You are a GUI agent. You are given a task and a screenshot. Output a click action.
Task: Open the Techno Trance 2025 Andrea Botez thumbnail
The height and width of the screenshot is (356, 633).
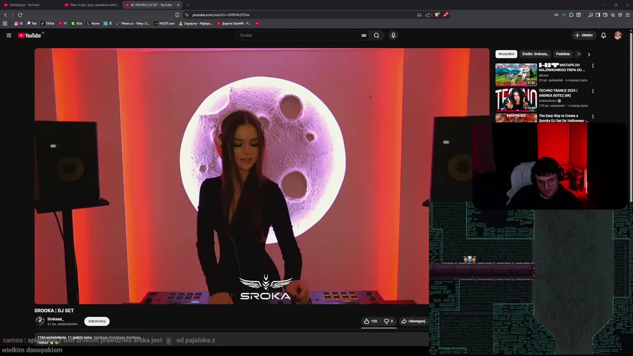coord(516,99)
